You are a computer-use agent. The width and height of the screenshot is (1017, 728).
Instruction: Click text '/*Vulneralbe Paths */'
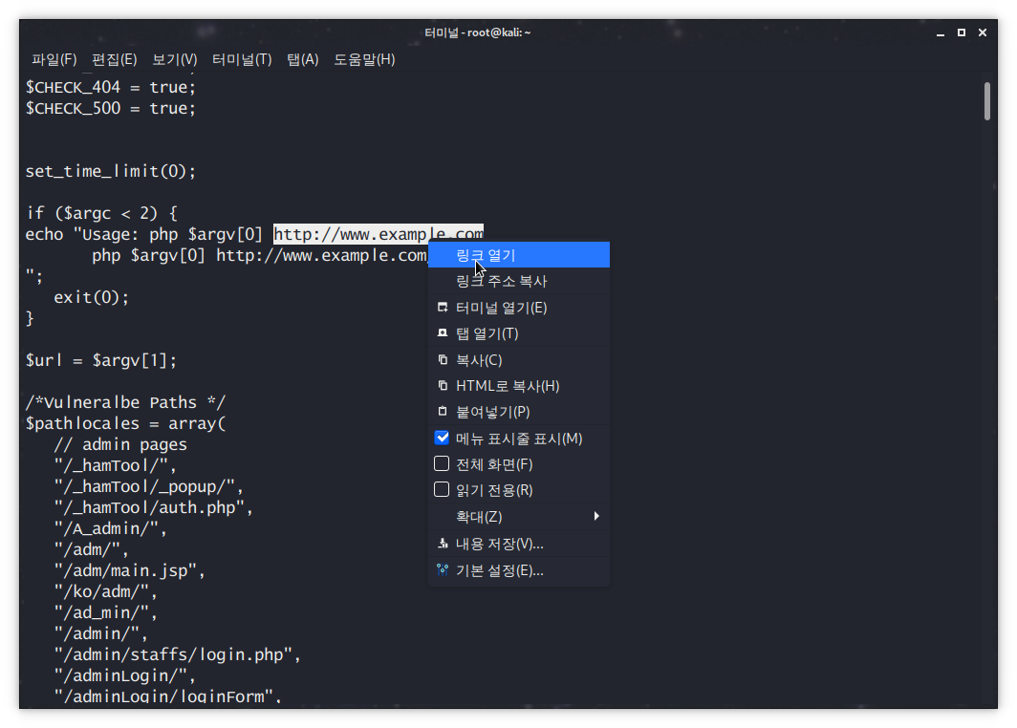pos(125,402)
